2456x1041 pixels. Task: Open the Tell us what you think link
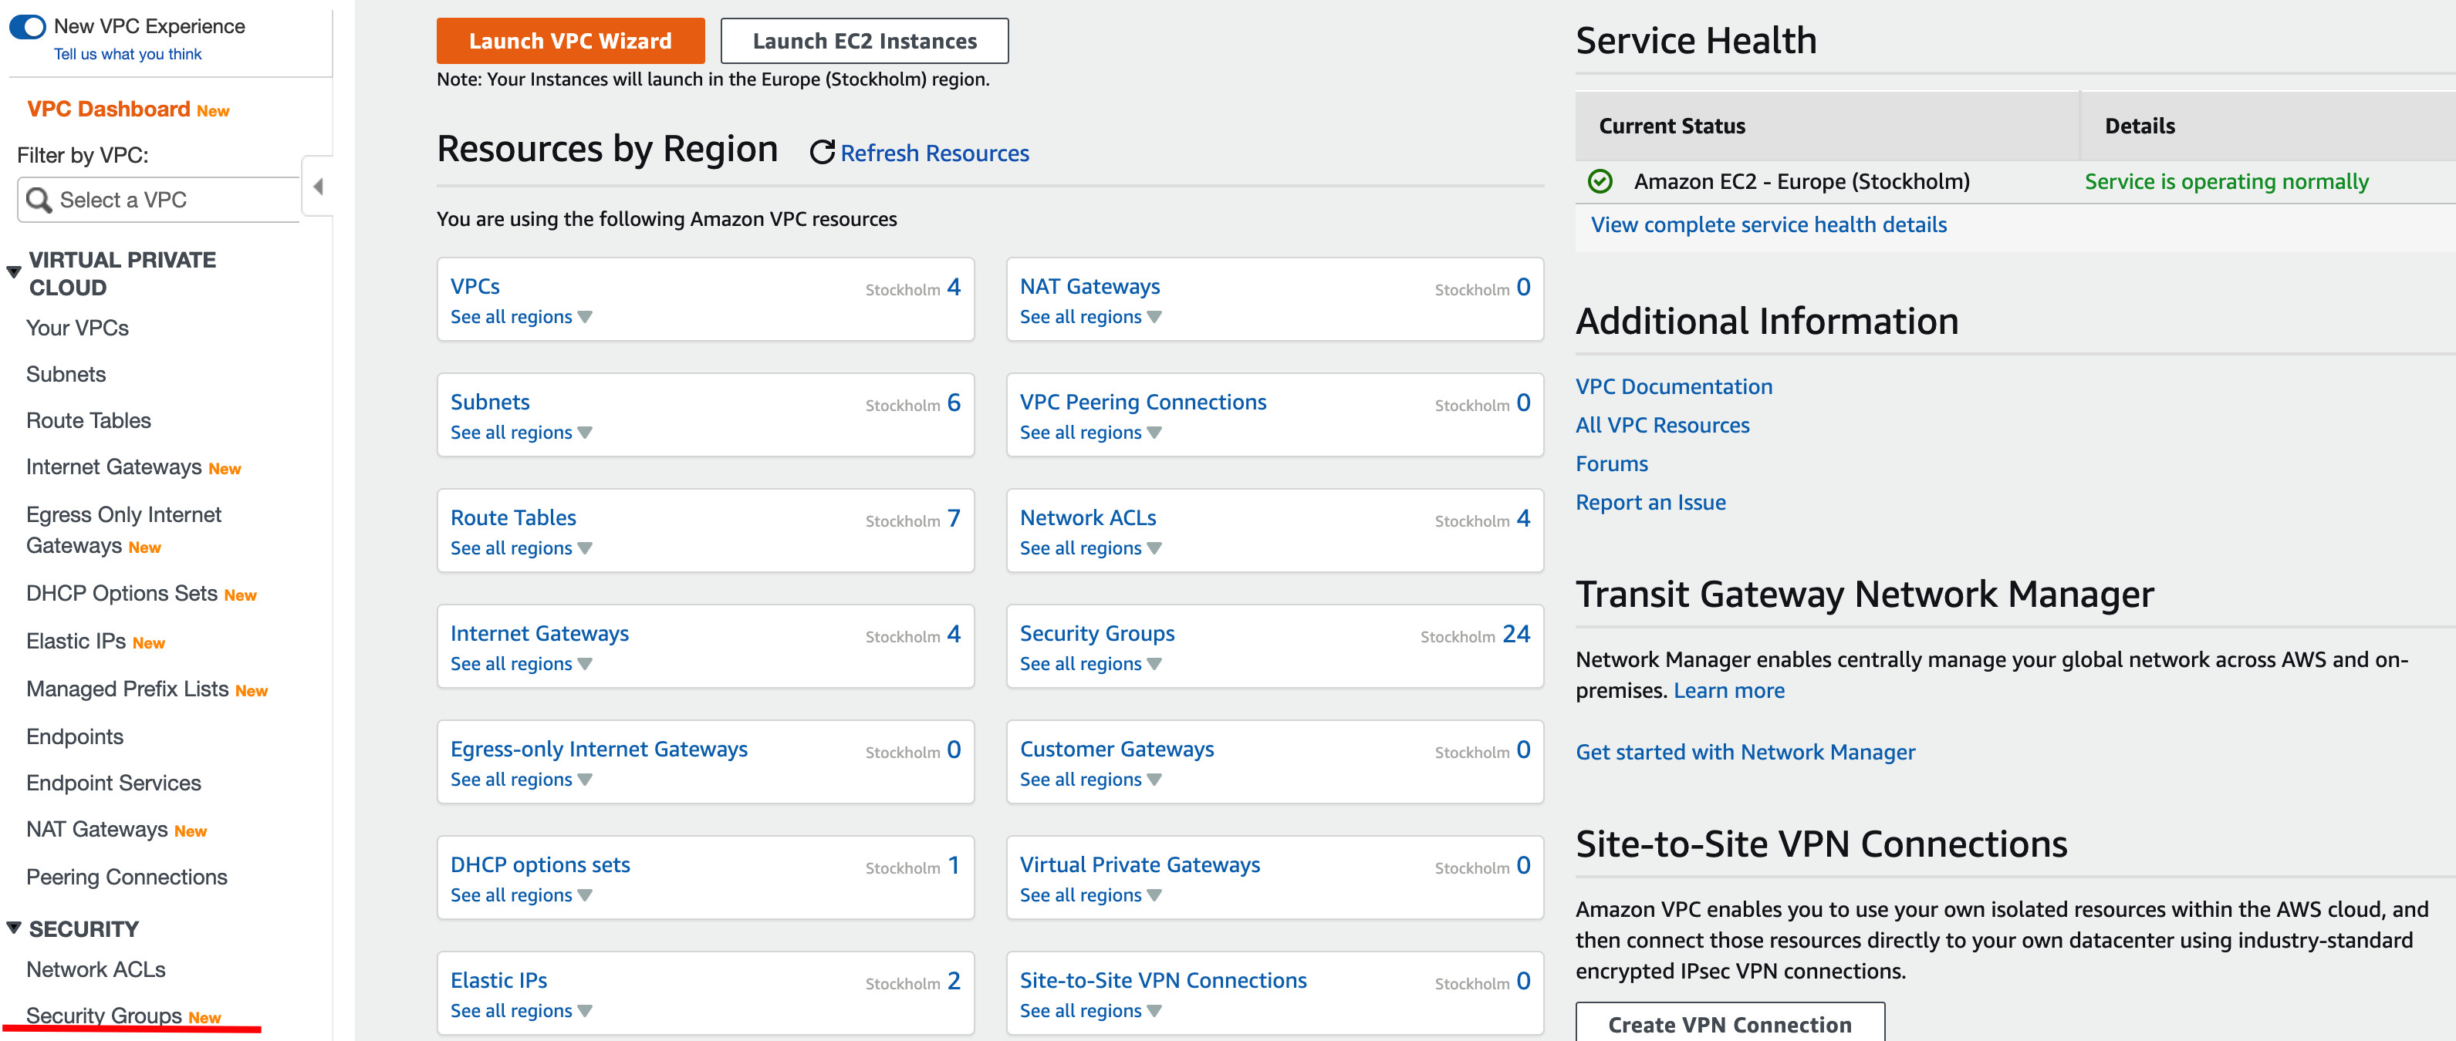pos(127,54)
